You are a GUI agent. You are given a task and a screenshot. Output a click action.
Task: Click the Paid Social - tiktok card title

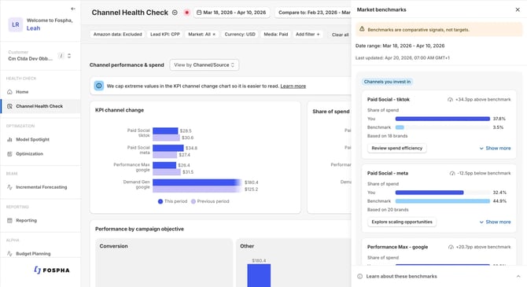(389, 100)
